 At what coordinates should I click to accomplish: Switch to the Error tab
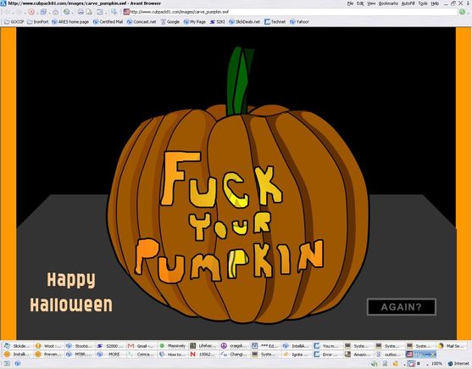point(328,355)
